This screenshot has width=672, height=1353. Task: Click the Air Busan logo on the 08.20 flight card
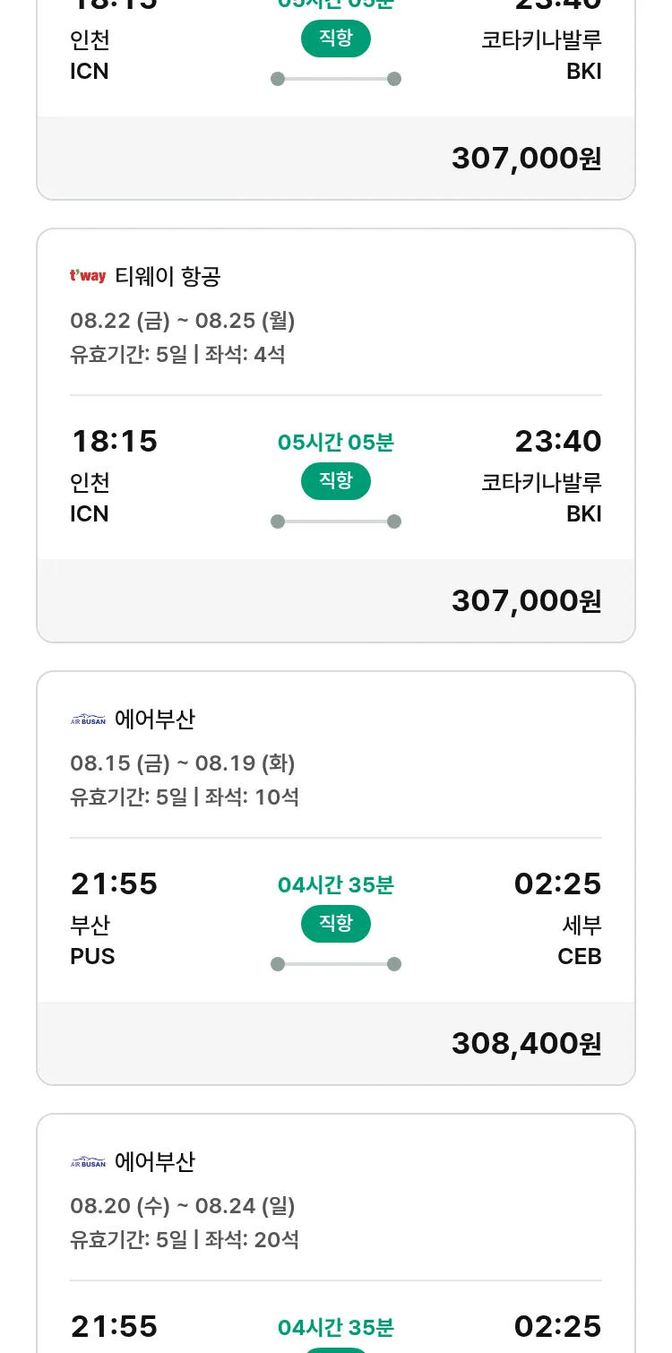88,1162
